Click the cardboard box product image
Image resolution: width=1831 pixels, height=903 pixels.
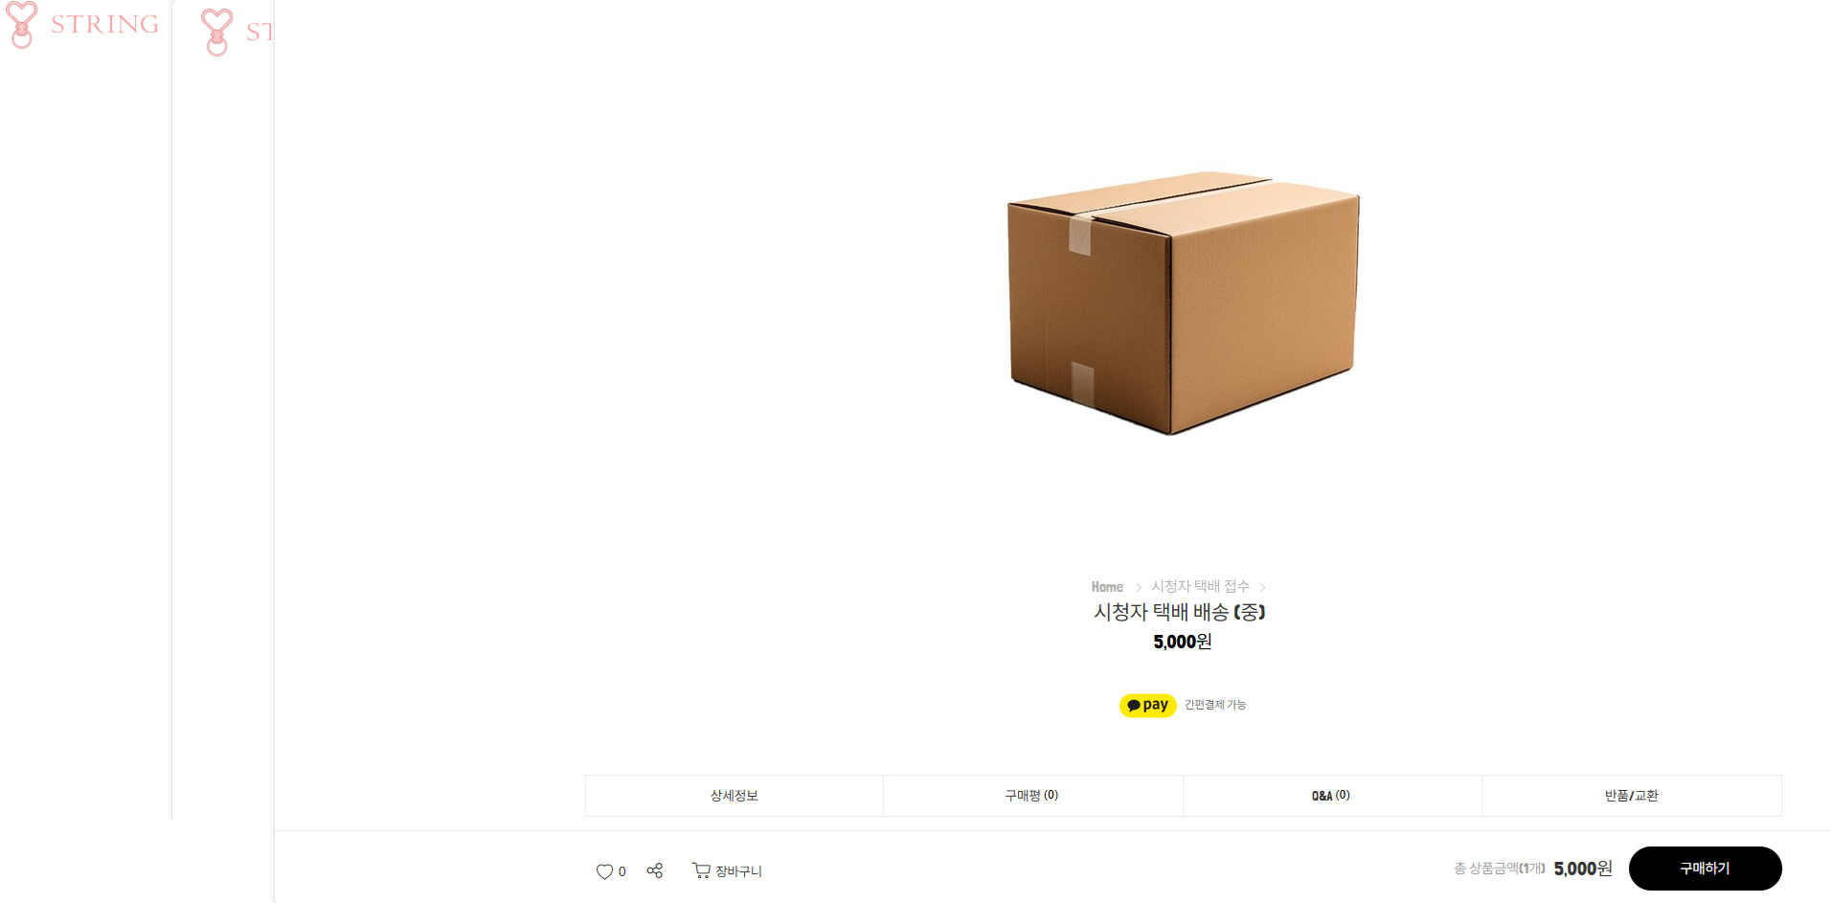tap(1184, 303)
